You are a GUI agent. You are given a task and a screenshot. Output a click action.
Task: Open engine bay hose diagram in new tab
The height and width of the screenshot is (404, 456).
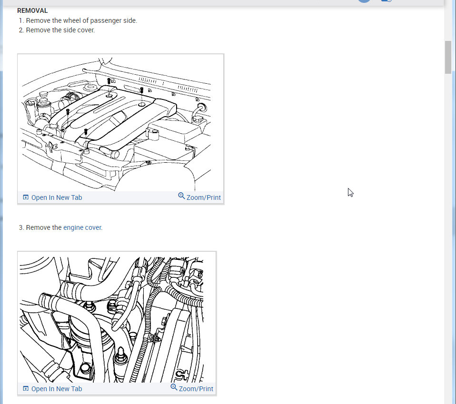pos(52,389)
